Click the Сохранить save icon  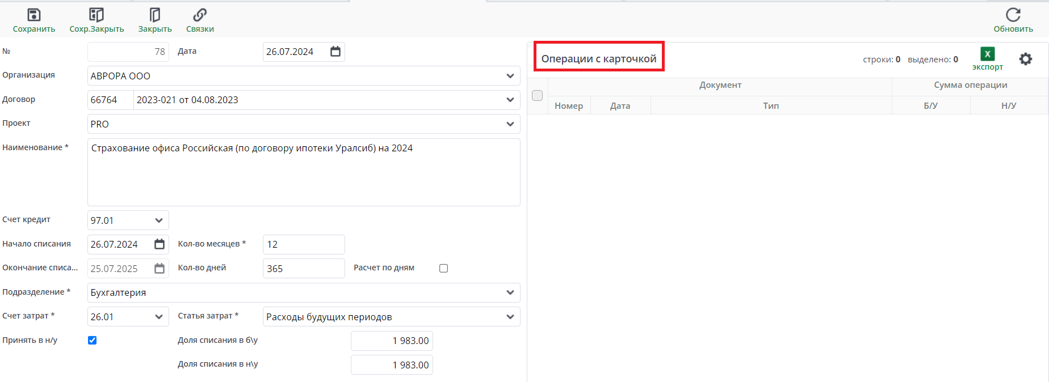point(34,15)
